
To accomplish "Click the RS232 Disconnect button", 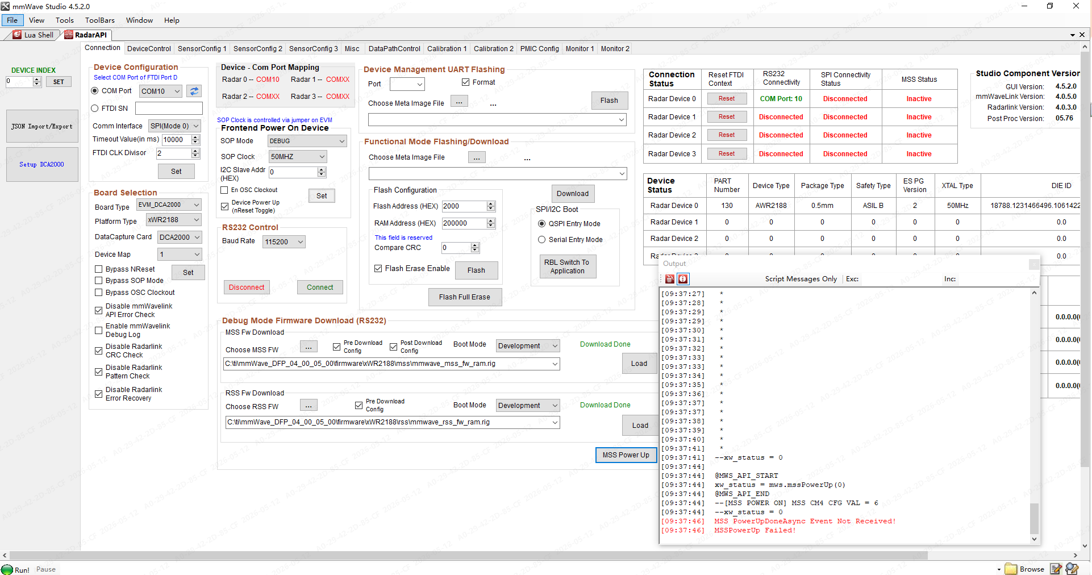I will pyautogui.click(x=247, y=287).
